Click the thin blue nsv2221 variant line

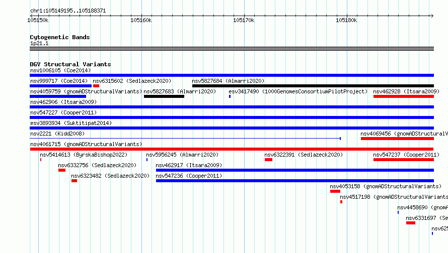click(185, 139)
